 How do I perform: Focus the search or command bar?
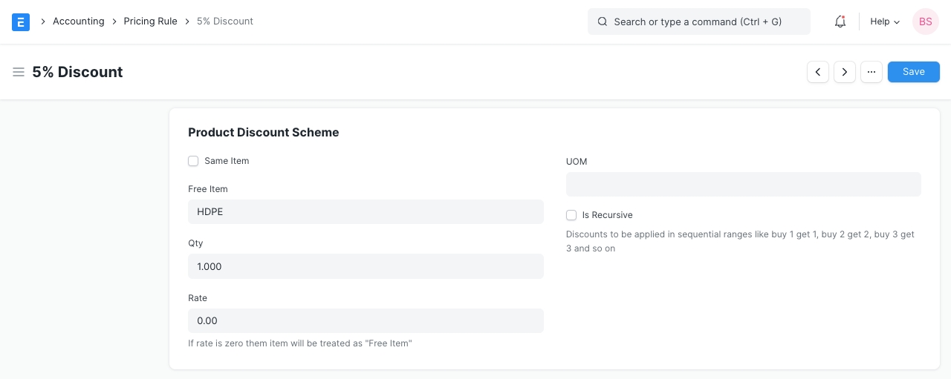point(706,22)
